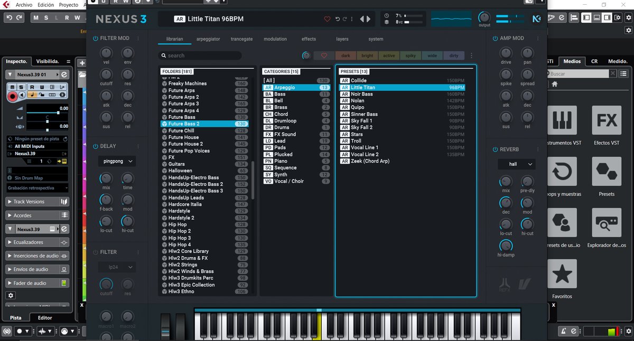
Task: Open the Editor tab at bottom
Action: click(x=45, y=318)
